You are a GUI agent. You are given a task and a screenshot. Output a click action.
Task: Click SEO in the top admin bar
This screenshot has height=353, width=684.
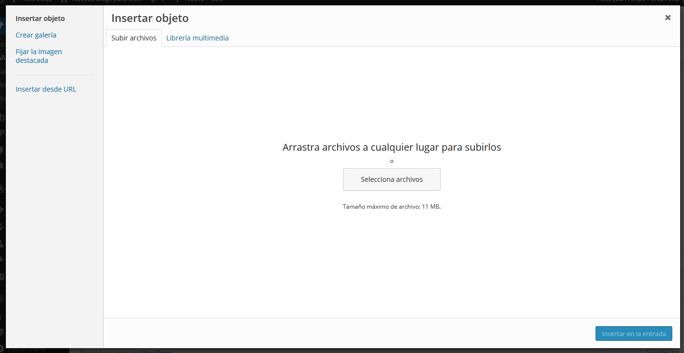pos(217,1)
